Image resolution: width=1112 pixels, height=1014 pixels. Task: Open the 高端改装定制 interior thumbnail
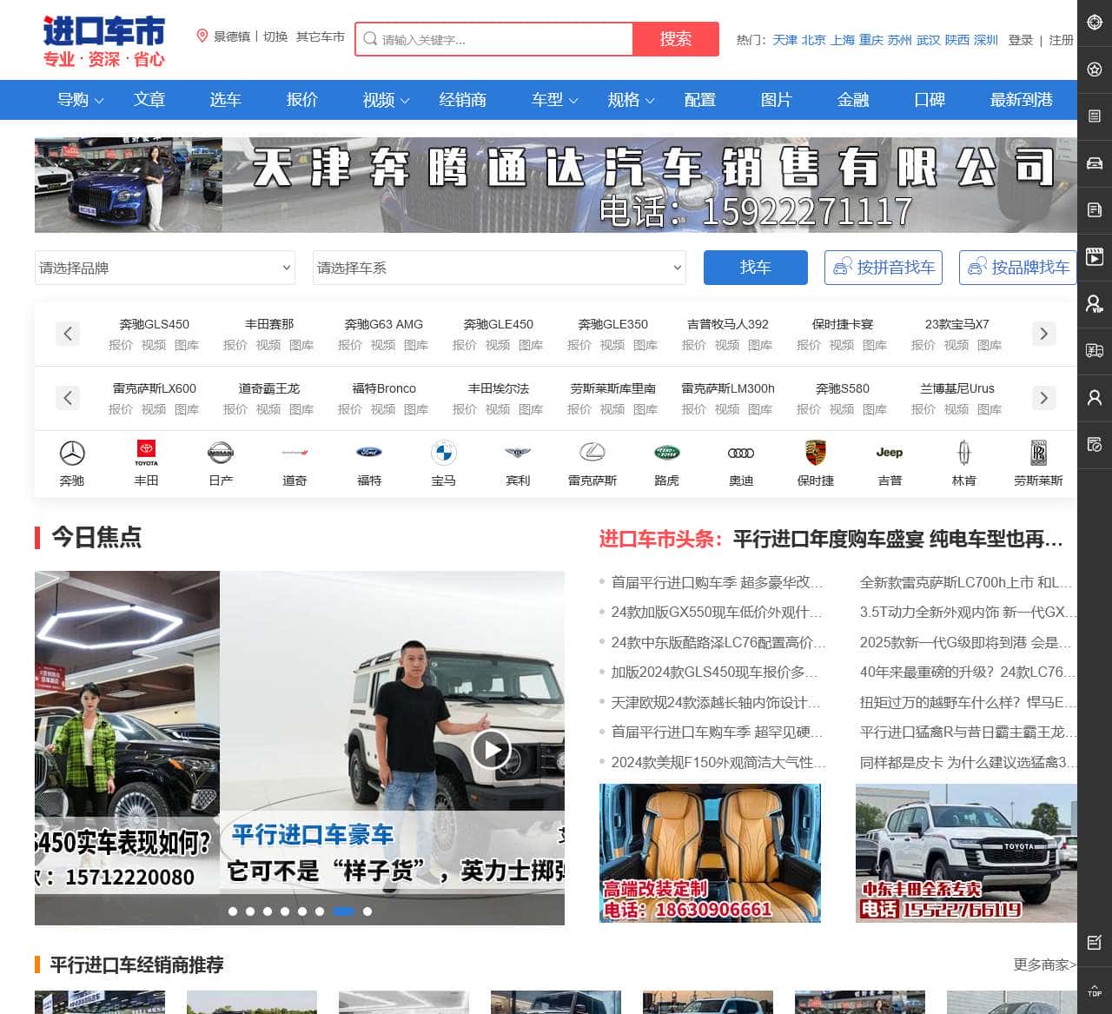click(710, 853)
